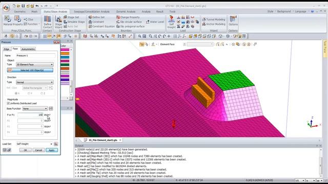Close the 01_Pile Element_start2.gts document tab
The height and width of the screenshot is (184, 328).
click(120, 140)
